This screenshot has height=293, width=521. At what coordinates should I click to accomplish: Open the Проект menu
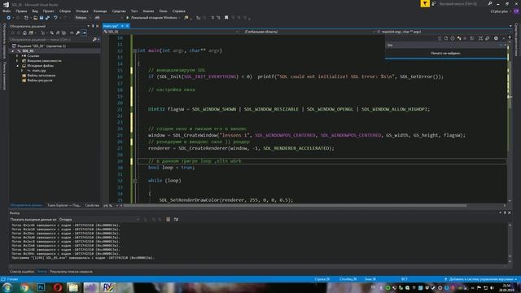click(48, 11)
